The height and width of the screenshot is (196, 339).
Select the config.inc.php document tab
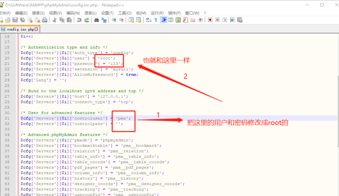tap(20, 29)
